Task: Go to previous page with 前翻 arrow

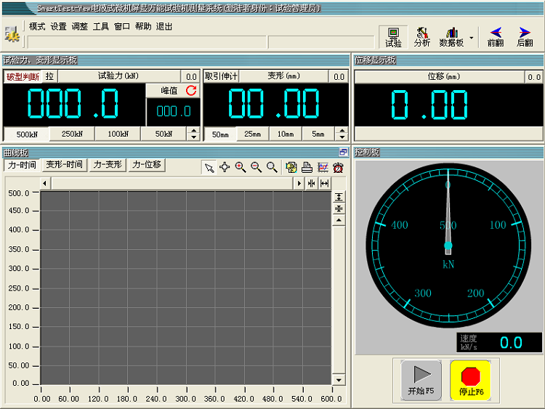Action: (496, 37)
